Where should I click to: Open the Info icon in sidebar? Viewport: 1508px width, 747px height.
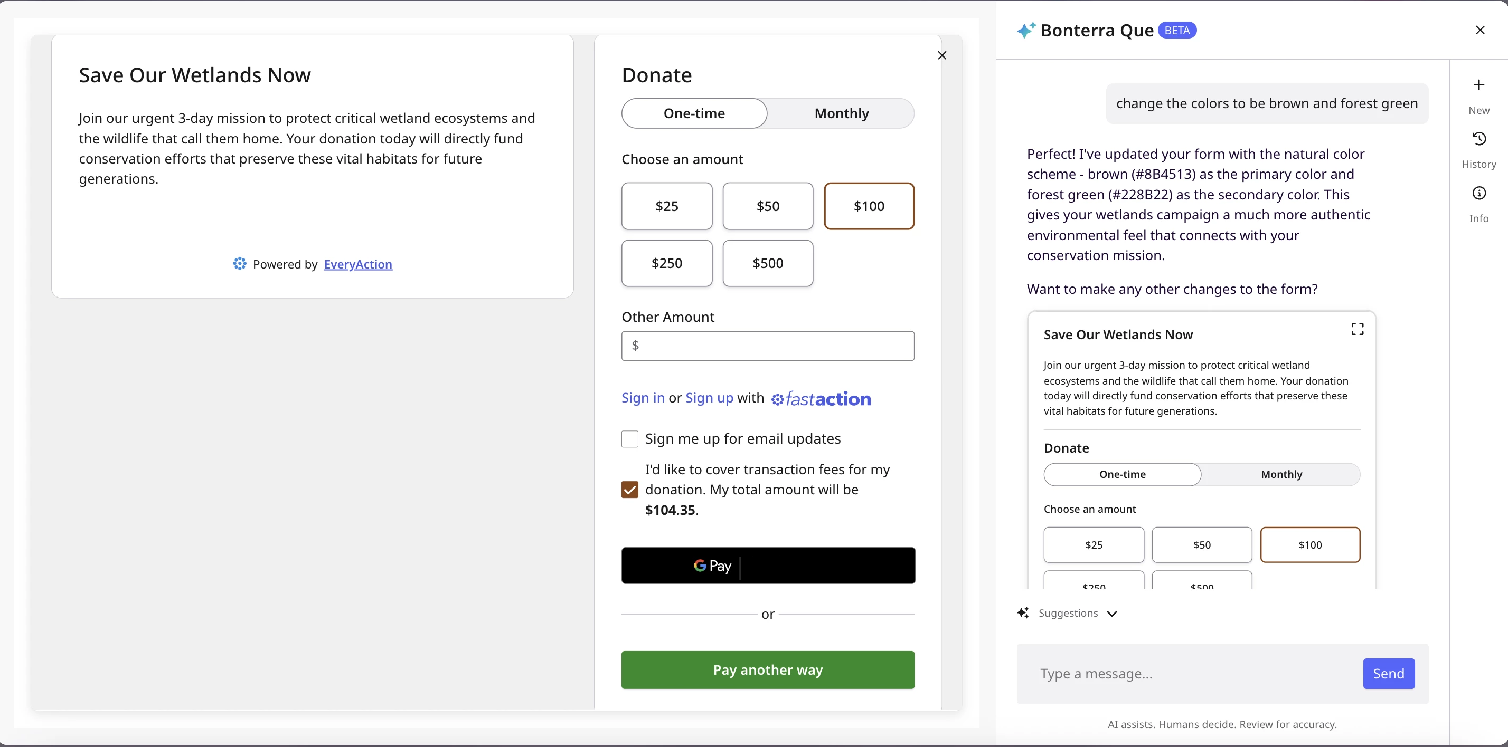pyautogui.click(x=1479, y=194)
